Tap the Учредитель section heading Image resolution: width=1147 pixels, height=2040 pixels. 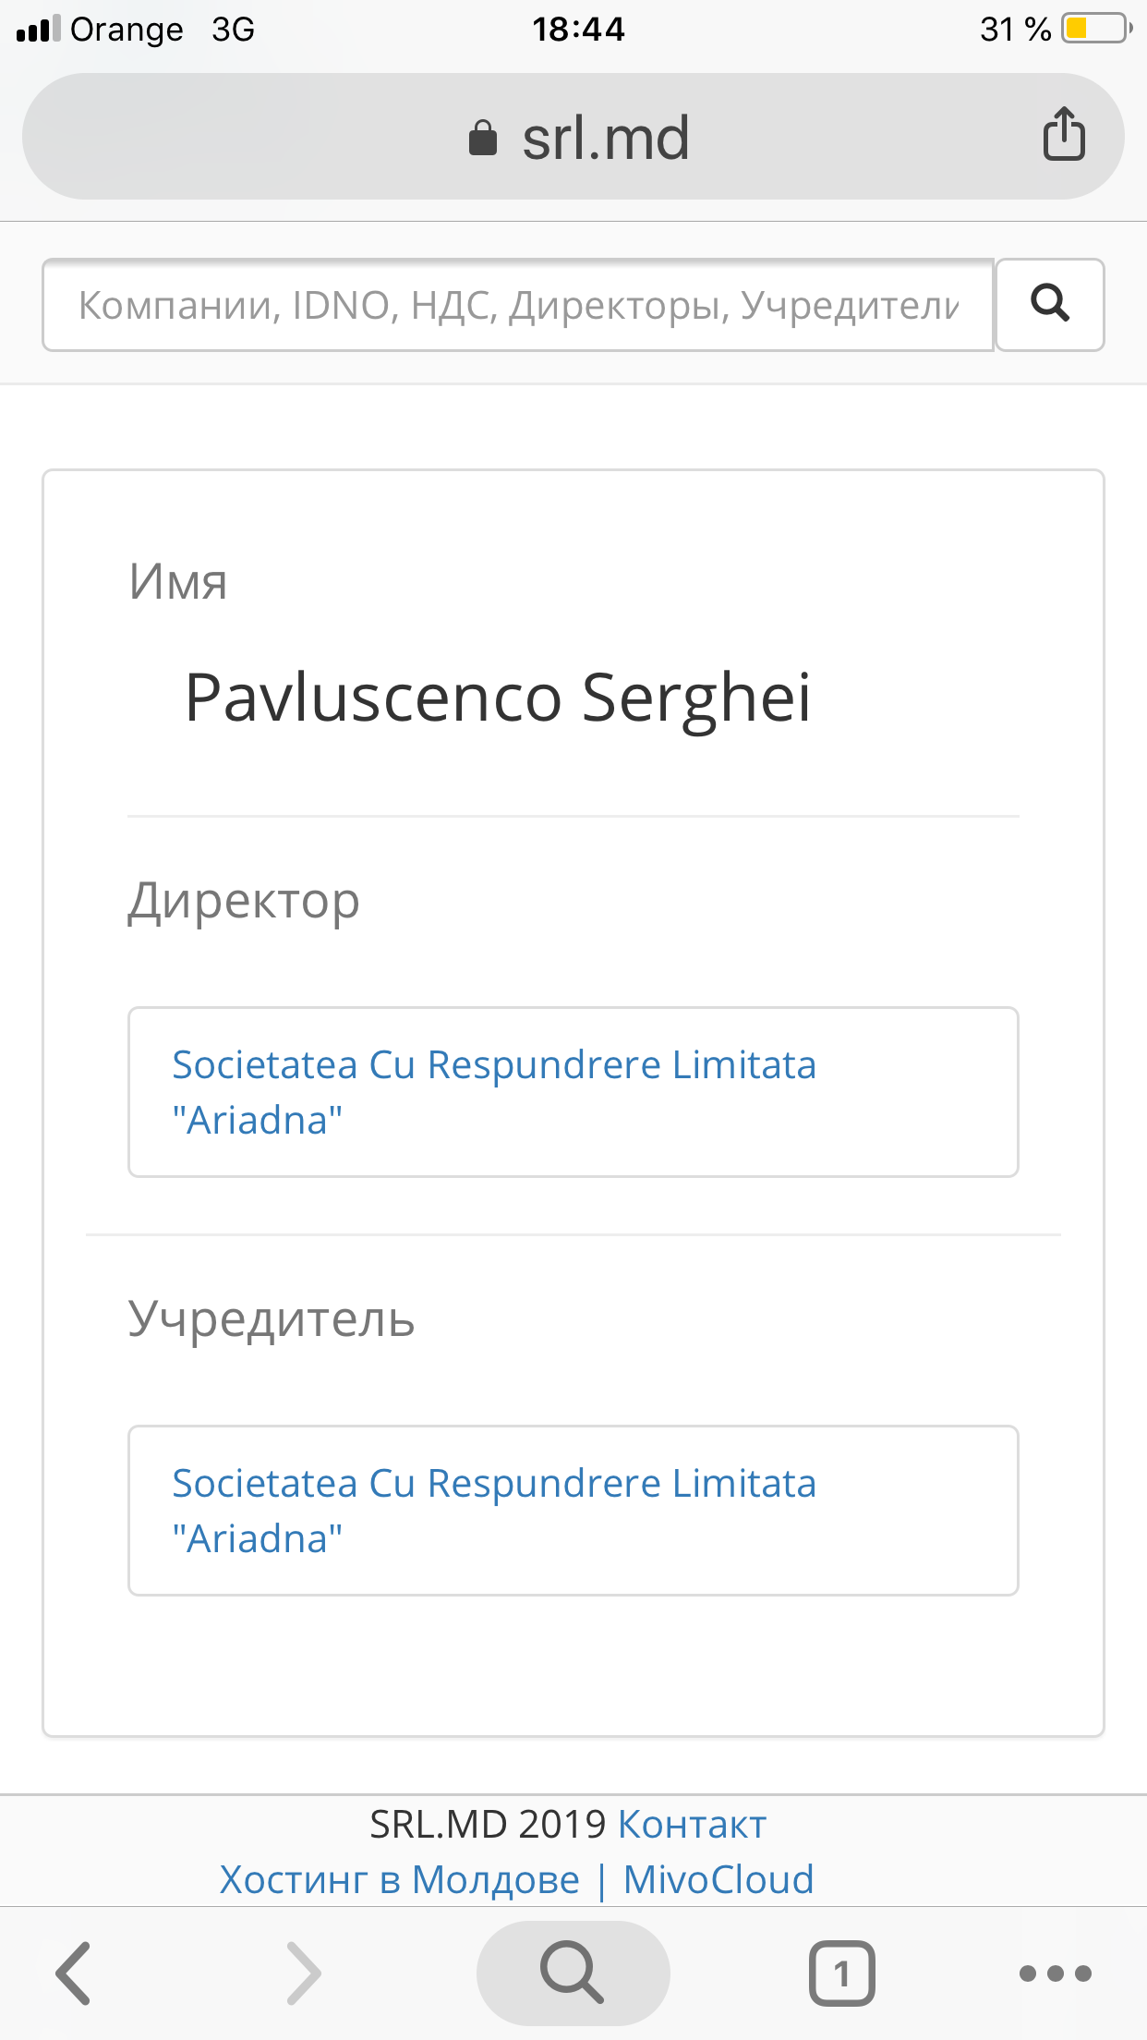(x=272, y=1318)
